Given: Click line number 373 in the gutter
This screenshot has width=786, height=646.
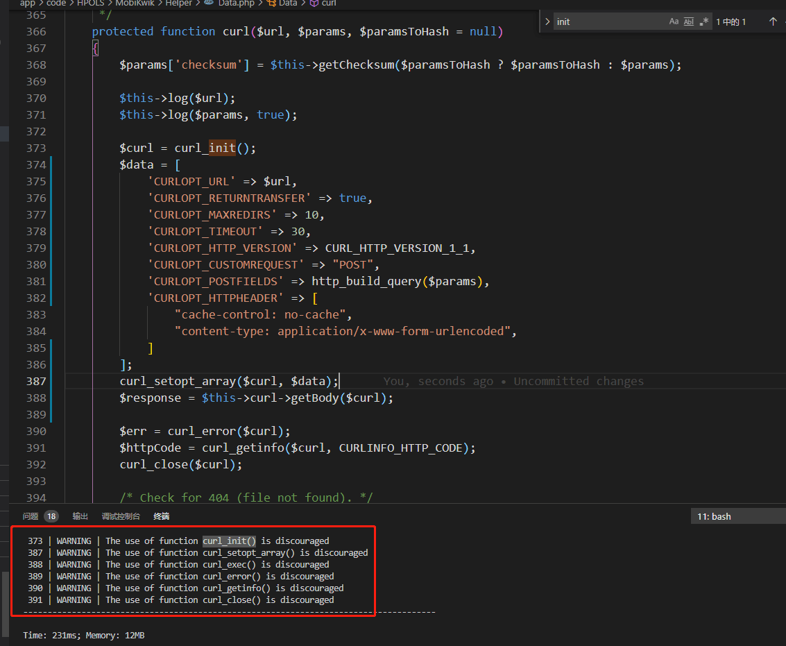Looking at the screenshot, I should coord(35,148).
